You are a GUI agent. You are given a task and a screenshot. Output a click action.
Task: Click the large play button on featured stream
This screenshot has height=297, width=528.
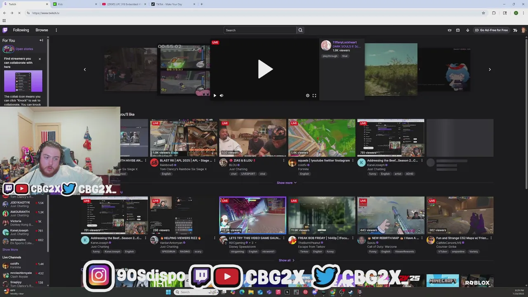pos(265,69)
